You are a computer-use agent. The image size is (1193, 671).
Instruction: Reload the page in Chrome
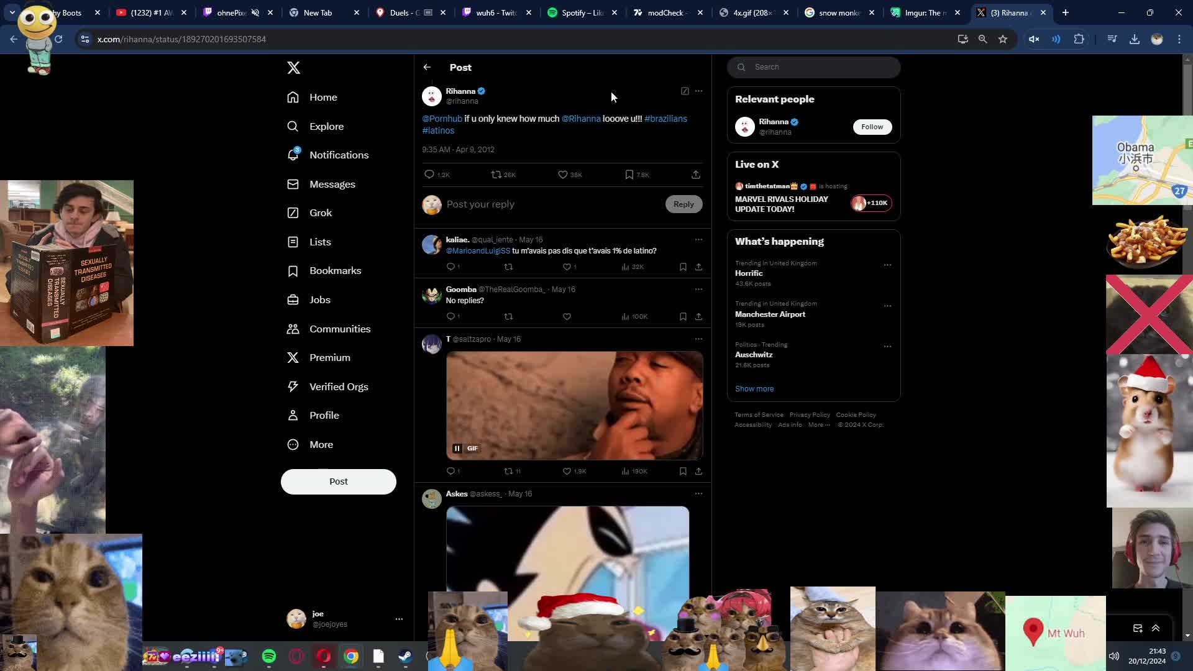point(58,39)
